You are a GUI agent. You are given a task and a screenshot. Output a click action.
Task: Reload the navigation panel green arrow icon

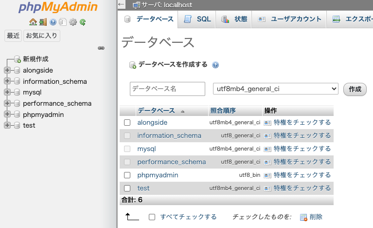83,22
